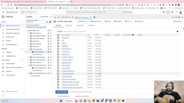184x103 pixels.
Task: Open Dataform
Action: 12,41
